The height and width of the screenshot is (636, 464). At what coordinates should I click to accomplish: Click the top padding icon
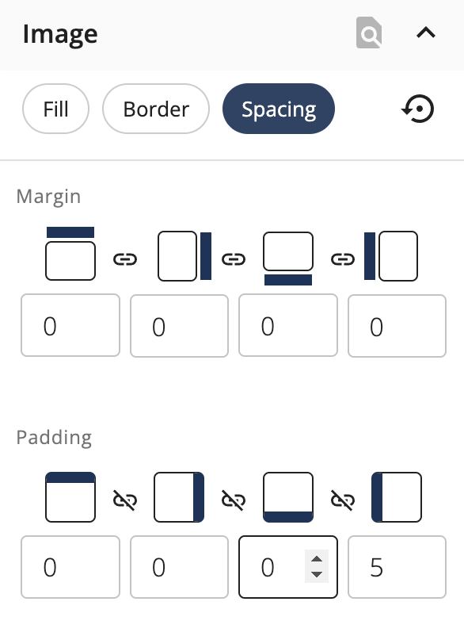(x=70, y=497)
